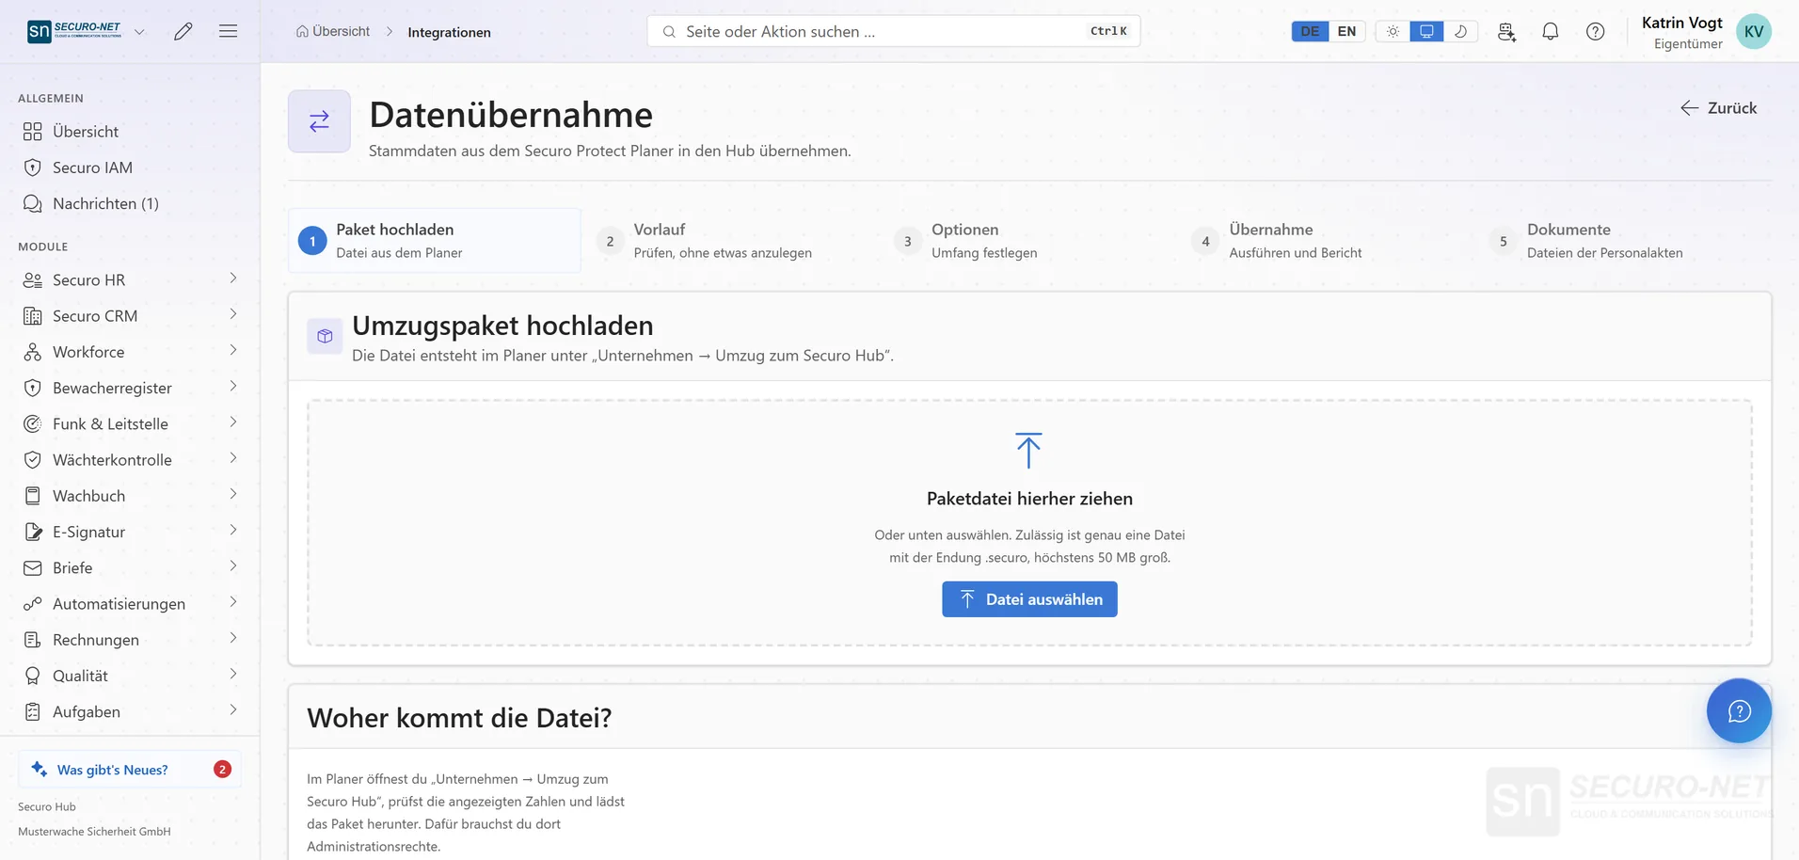This screenshot has width=1799, height=860.
Task: Open the notifications bell icon
Action: pos(1551,31)
